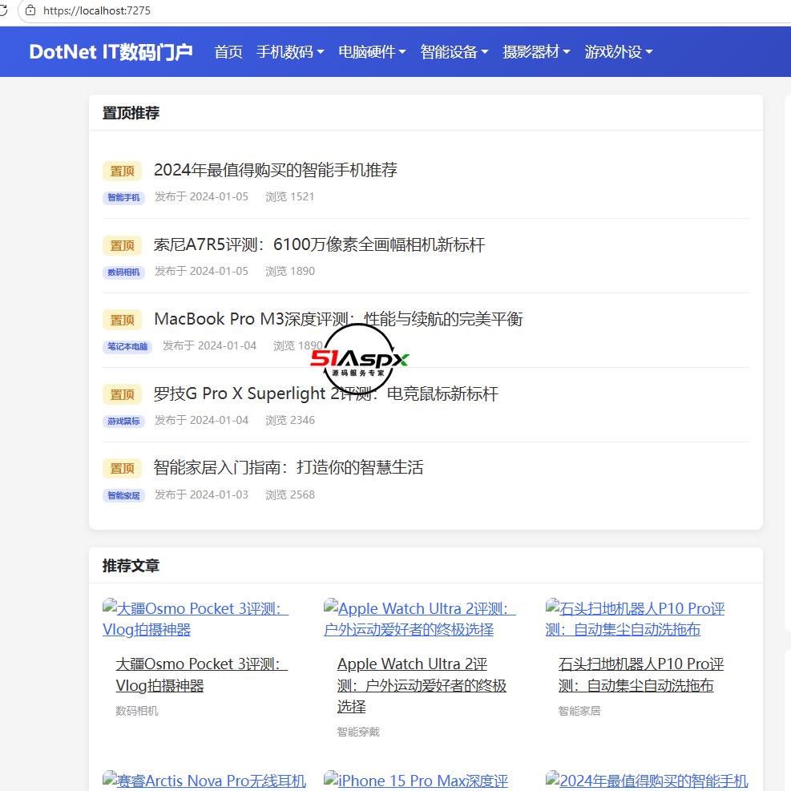The height and width of the screenshot is (791, 791).
Task: Click the 浏览 2346 view count
Action: (x=290, y=420)
